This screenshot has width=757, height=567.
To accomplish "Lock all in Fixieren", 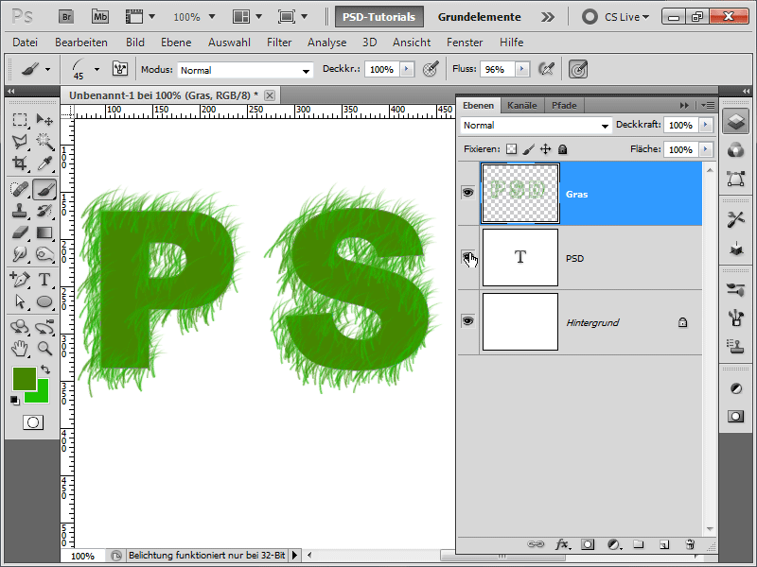I will [x=562, y=149].
